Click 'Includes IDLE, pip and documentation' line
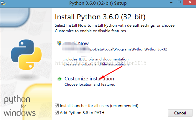 (x=96, y=59)
